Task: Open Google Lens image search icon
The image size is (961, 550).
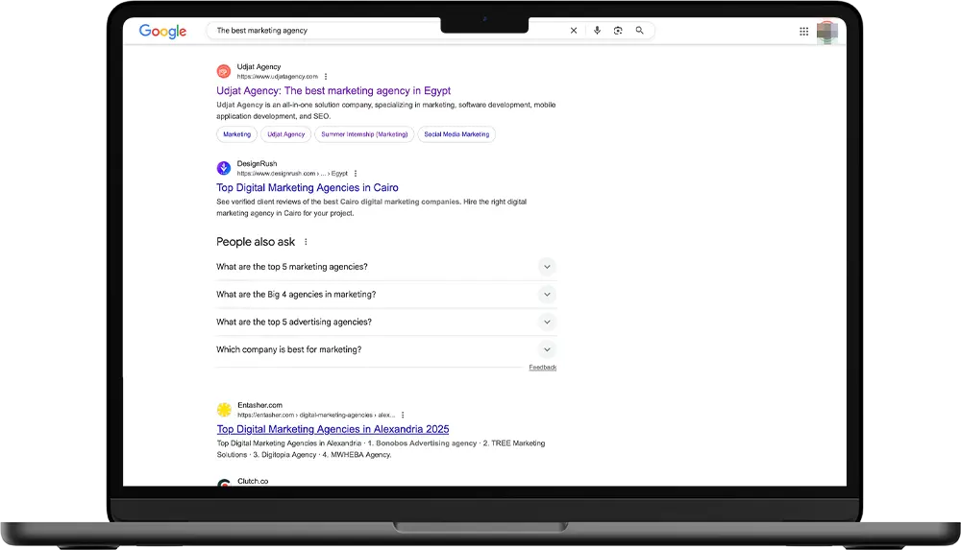Action: (618, 30)
